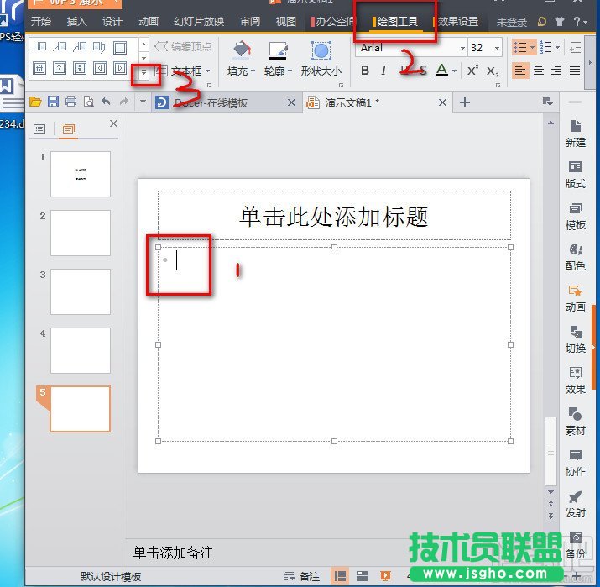Click 单击添加备注 notes area
This screenshot has width=600, height=587.
173,553
